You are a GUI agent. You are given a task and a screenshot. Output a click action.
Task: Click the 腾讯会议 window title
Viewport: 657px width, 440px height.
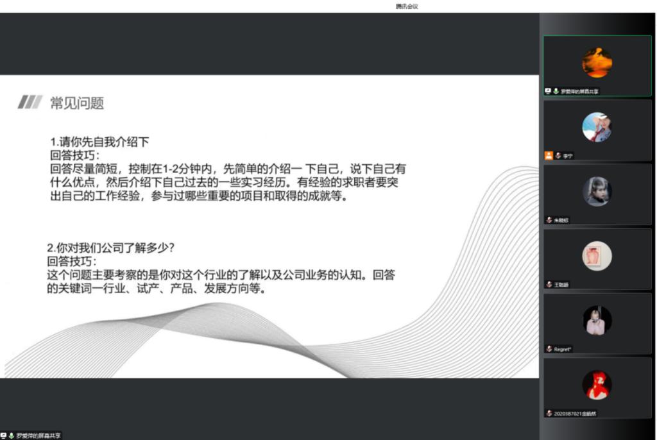(407, 6)
